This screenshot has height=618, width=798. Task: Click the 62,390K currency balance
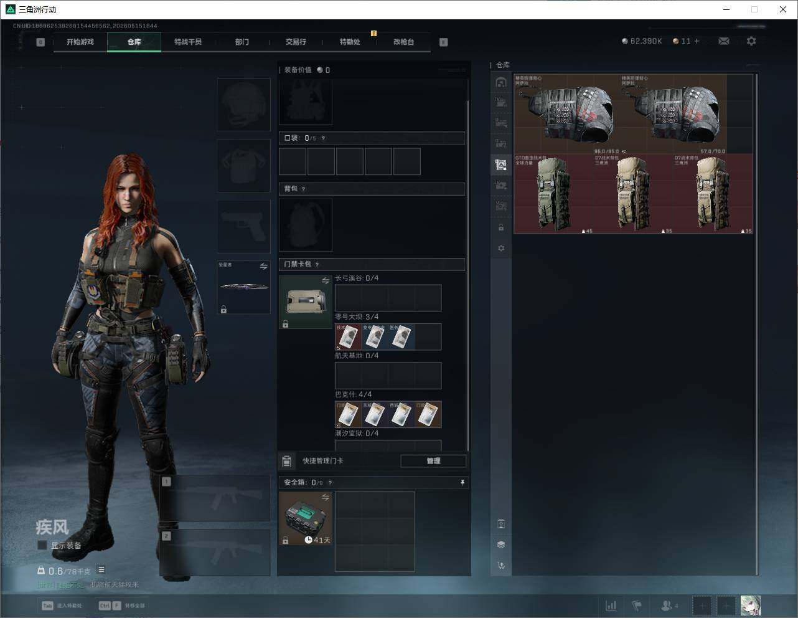click(641, 41)
